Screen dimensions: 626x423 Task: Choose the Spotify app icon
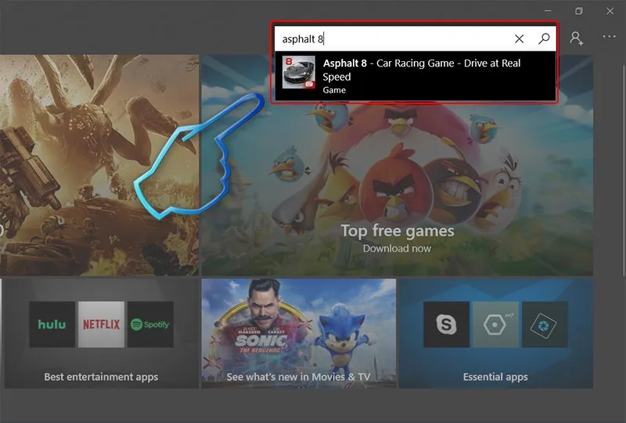pyautogui.click(x=149, y=324)
